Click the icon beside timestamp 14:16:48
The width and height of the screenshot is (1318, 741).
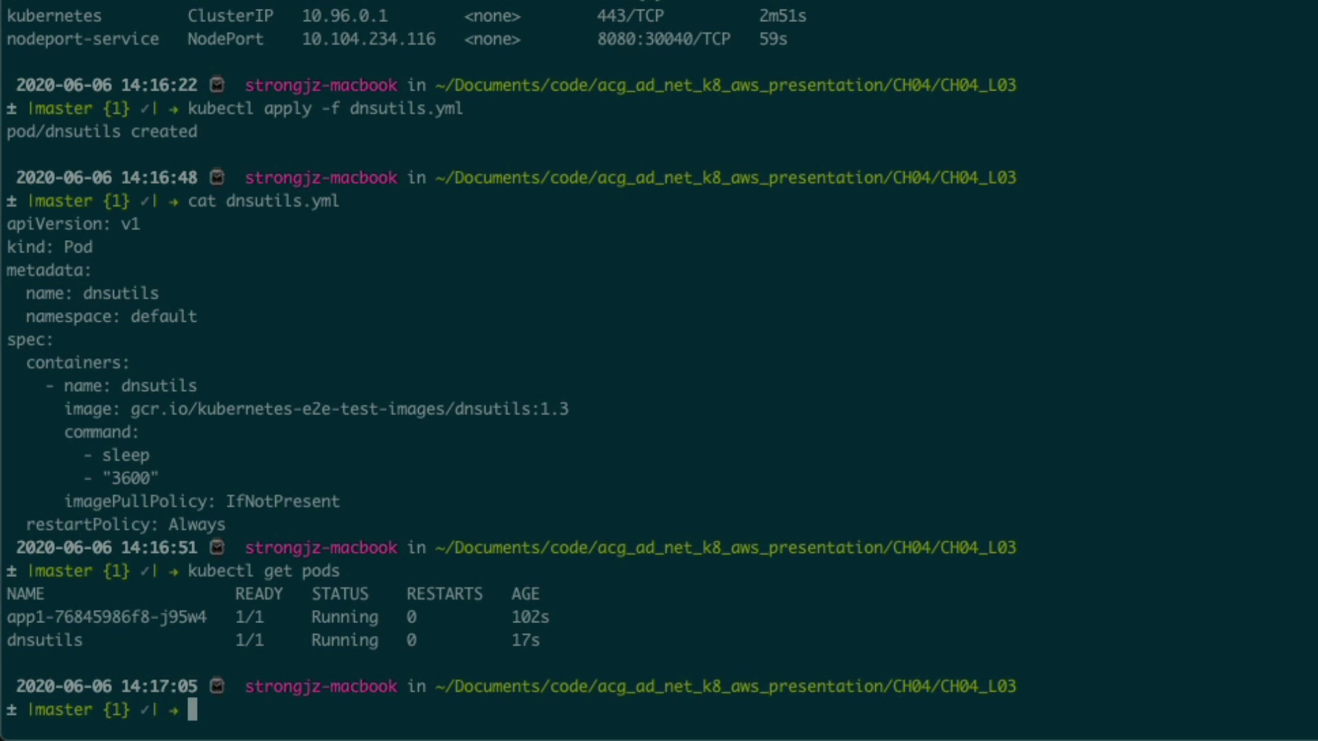217,178
